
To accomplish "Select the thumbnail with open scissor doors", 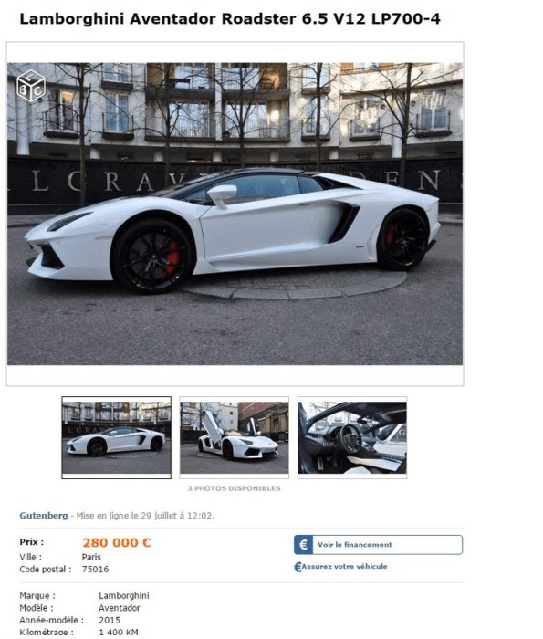I will tap(235, 437).
